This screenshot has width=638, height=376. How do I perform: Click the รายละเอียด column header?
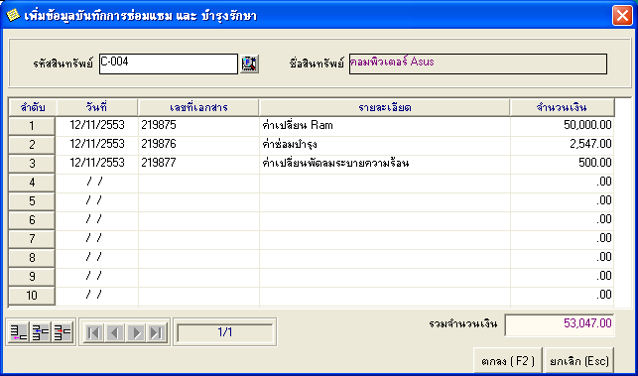(385, 108)
